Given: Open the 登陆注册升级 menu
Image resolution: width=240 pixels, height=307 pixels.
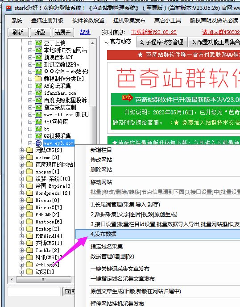Looking at the screenshot, I should pos(47,21).
